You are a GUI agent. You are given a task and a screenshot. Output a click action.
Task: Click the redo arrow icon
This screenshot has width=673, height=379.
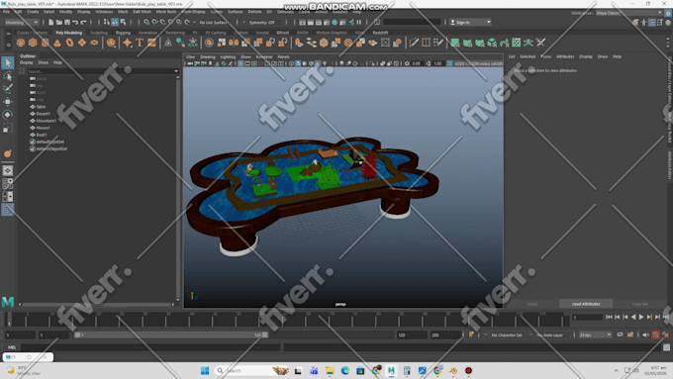click(84, 23)
